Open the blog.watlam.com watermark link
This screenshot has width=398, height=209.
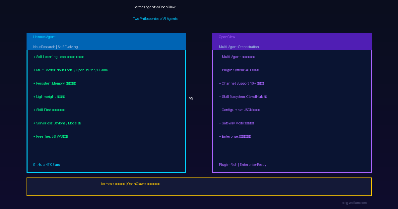354,203
